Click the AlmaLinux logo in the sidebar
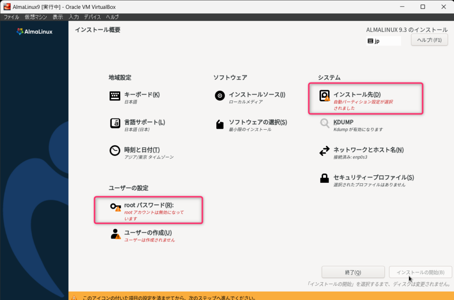The image size is (454, 300). (x=35, y=31)
